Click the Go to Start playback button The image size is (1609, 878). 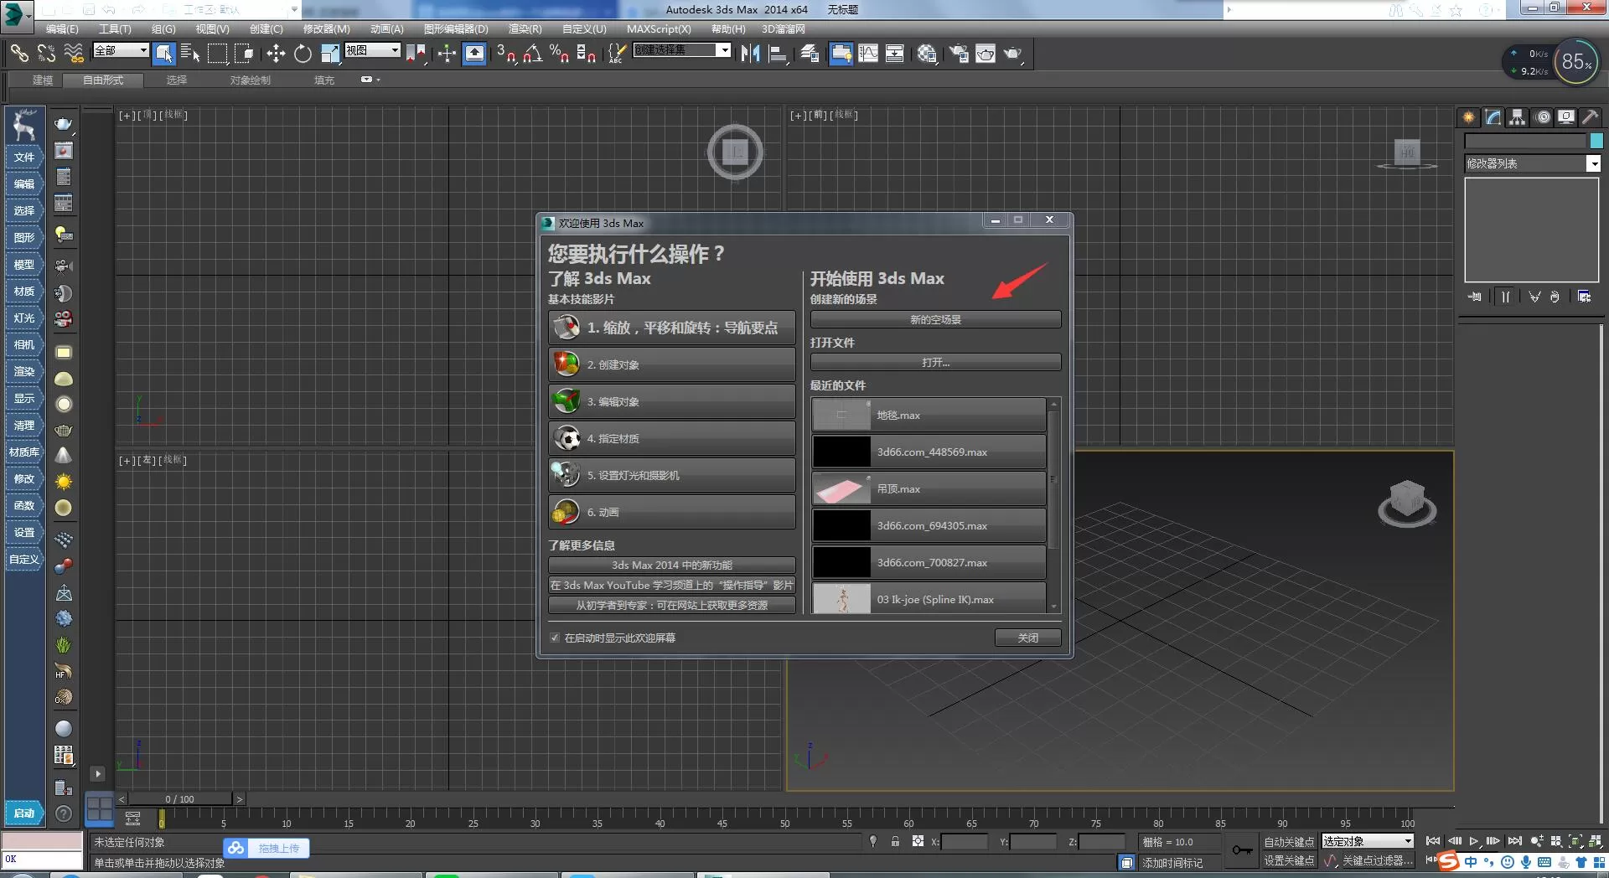pos(1433,841)
